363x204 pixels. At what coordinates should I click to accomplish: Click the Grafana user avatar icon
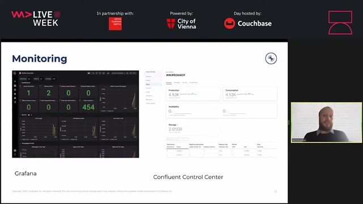15,150
